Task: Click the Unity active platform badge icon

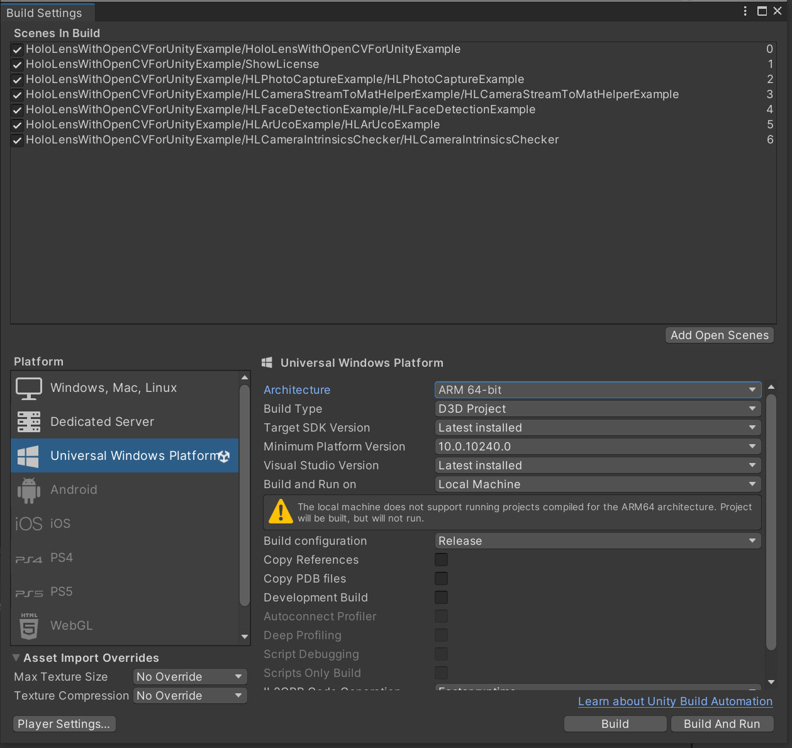Action: [224, 457]
